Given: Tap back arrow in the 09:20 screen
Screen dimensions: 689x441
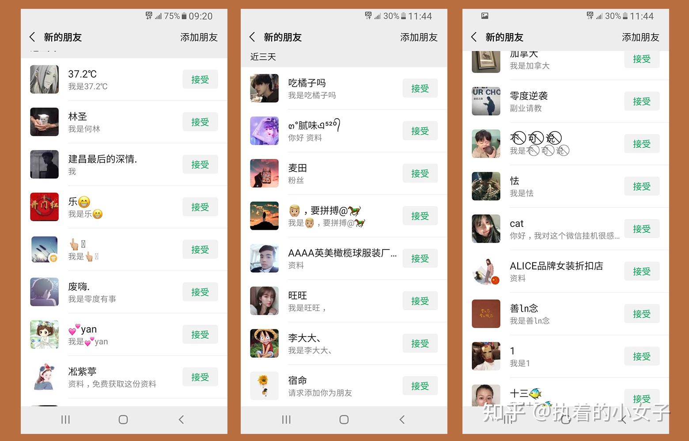Looking at the screenshot, I should (32, 37).
